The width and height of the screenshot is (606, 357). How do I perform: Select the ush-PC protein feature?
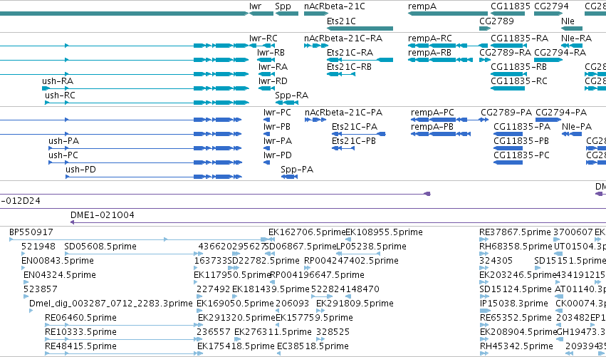[145, 162]
